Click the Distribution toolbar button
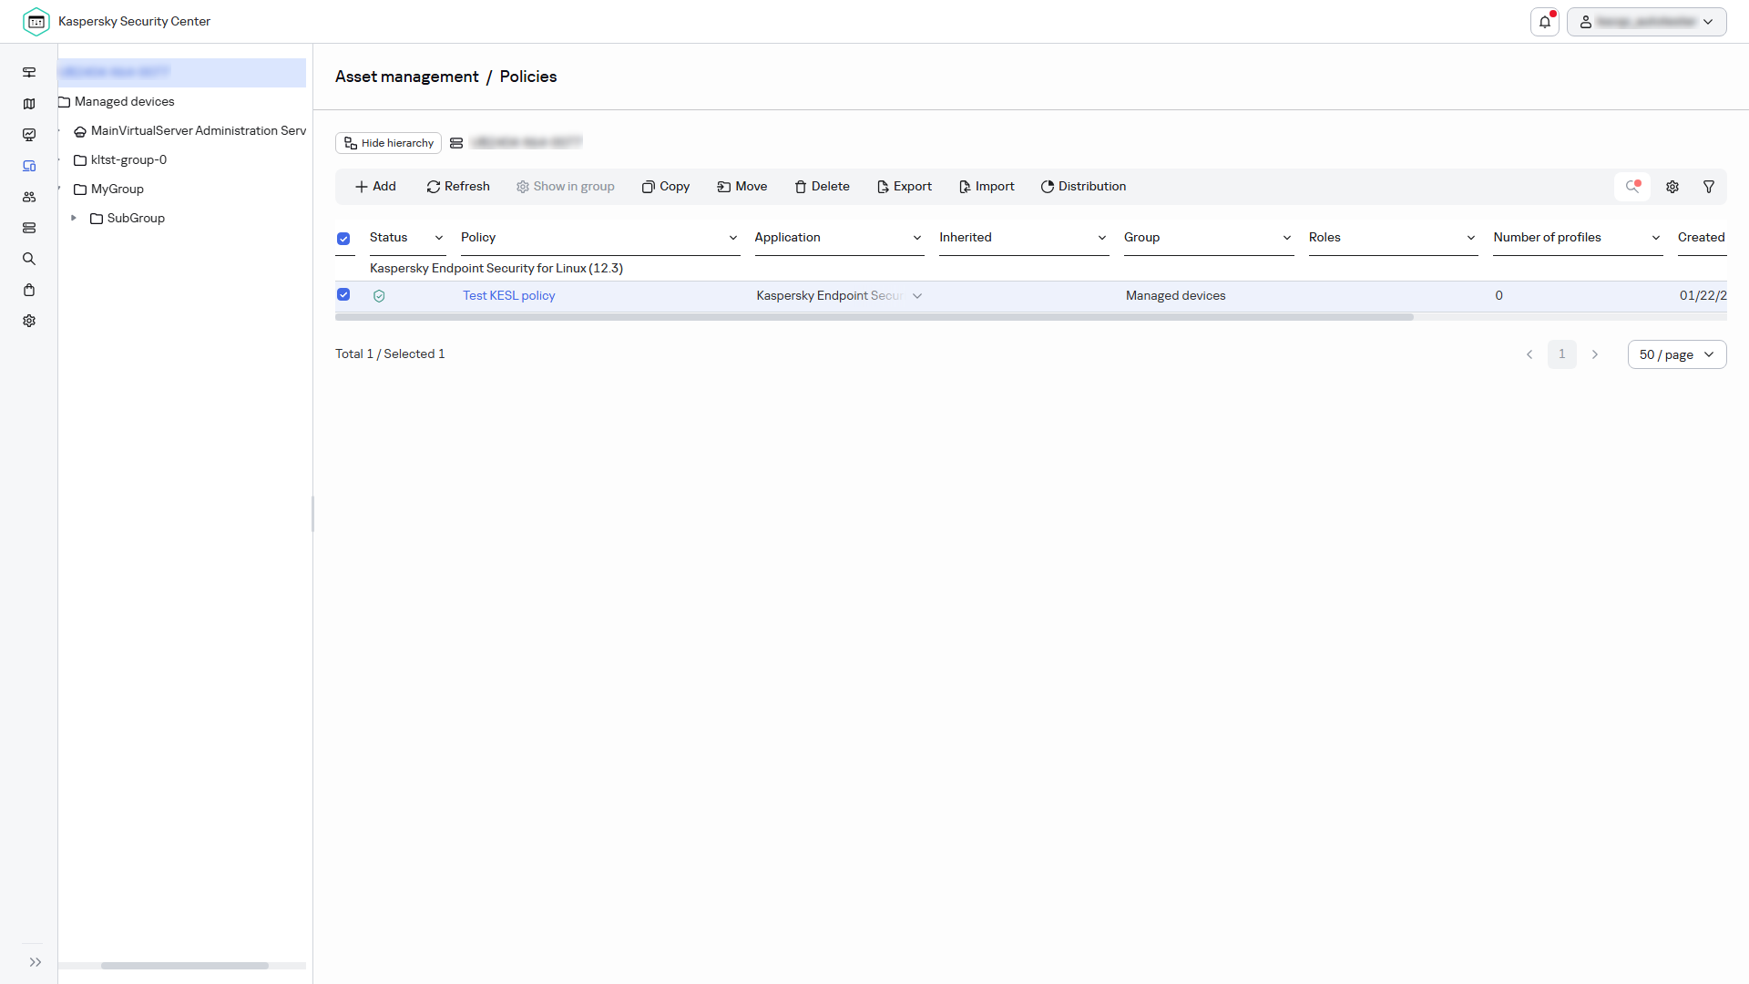This screenshot has width=1749, height=984. pos(1083,187)
